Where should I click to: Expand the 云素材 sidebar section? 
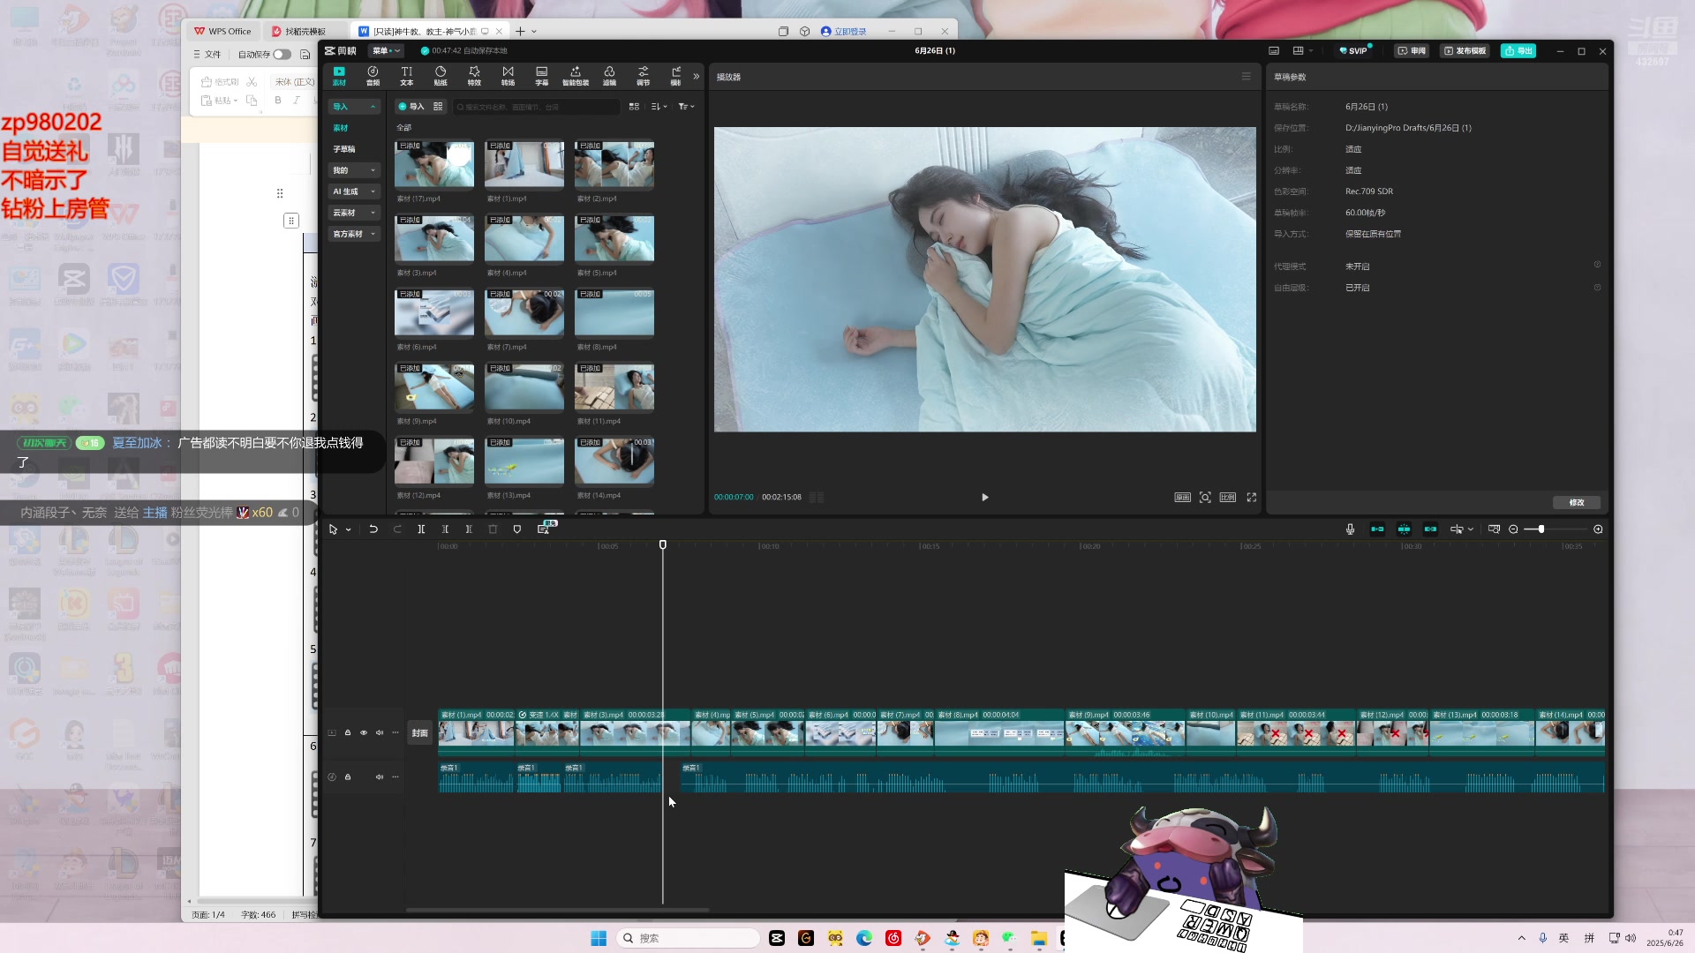coord(354,213)
